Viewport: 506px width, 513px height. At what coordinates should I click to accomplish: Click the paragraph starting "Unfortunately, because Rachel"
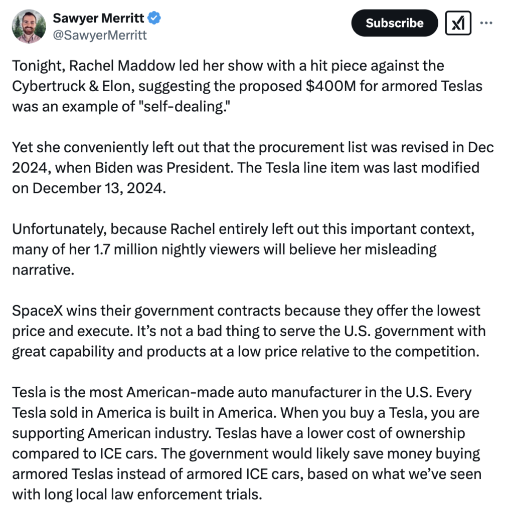[243, 249]
